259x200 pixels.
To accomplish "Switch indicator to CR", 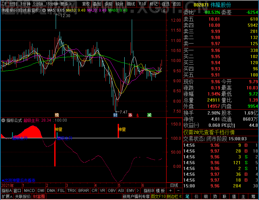I will pyautogui.click(x=95, y=191).
